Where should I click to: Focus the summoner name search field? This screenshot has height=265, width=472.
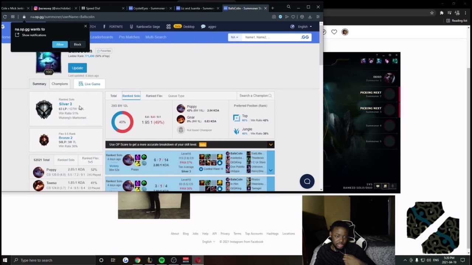[x=271, y=37]
